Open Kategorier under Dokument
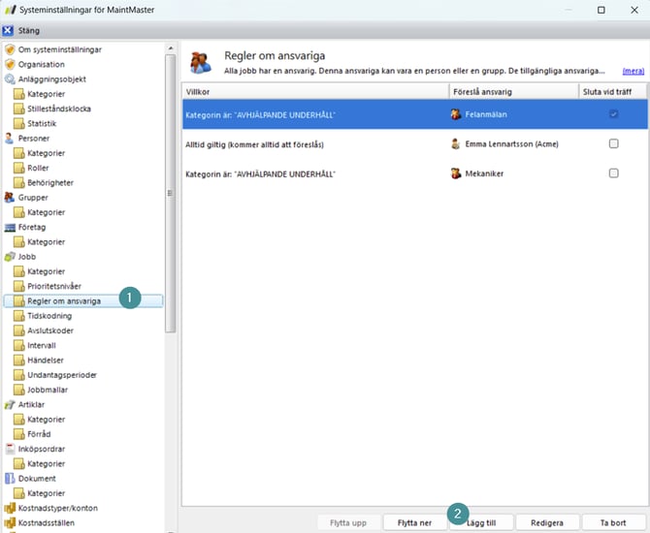 (x=46, y=493)
